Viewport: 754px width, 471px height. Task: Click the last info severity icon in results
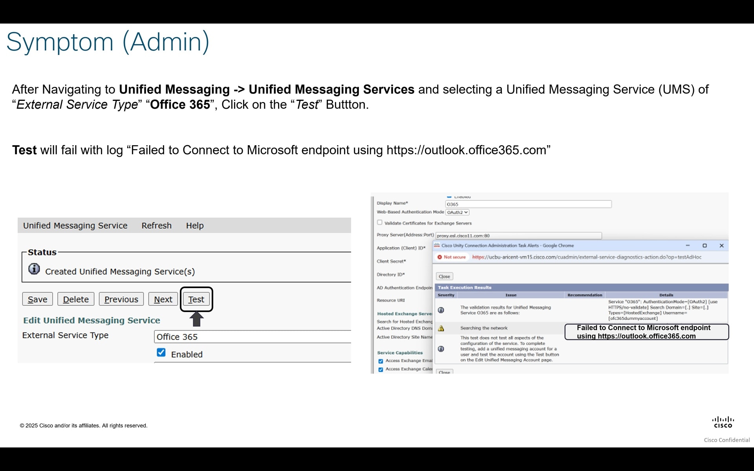[x=441, y=349]
